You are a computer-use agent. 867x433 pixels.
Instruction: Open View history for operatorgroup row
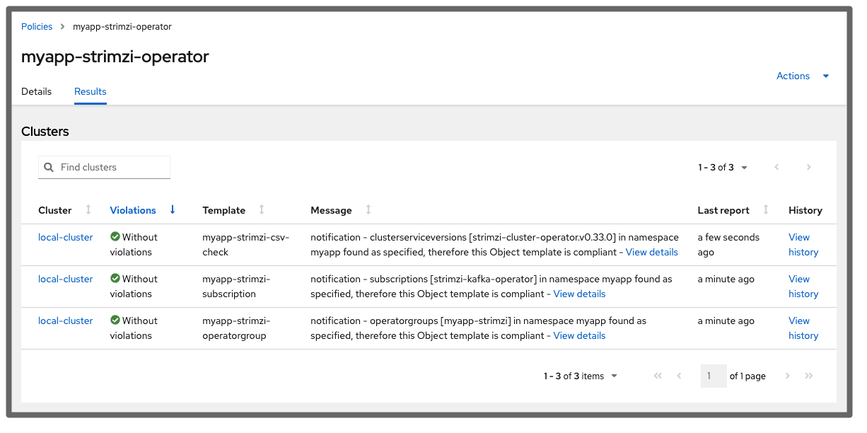tap(803, 328)
